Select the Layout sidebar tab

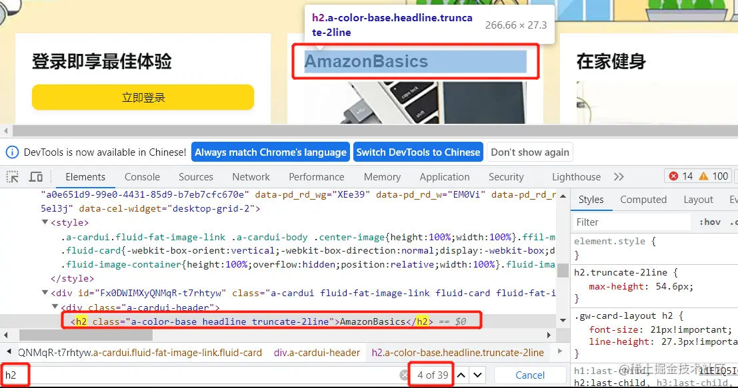click(x=698, y=200)
